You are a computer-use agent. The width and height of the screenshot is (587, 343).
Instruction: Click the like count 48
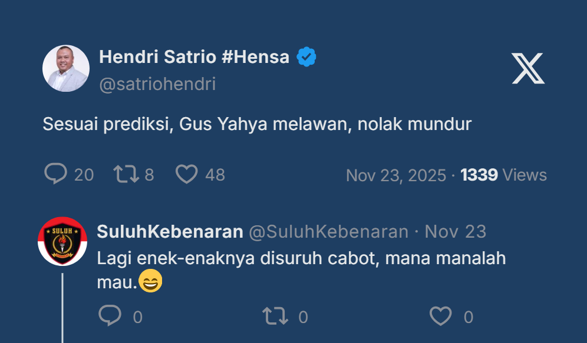coord(215,175)
